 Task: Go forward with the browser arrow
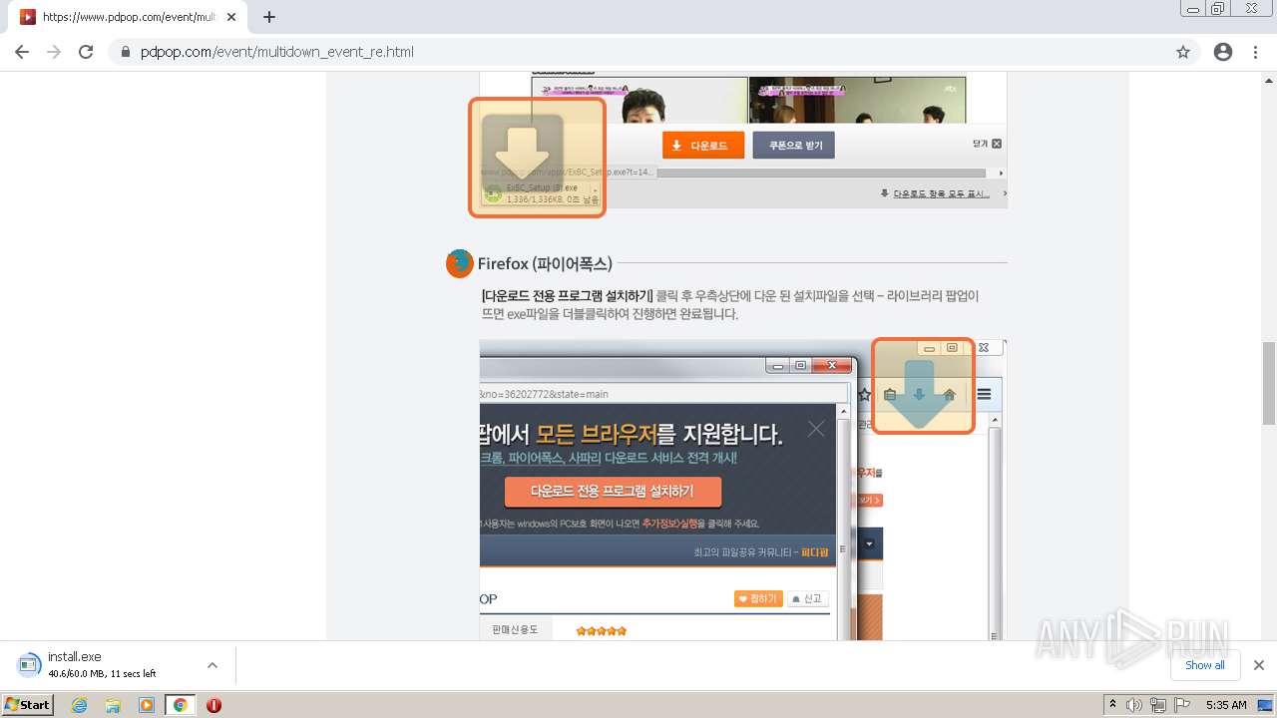click(x=54, y=52)
